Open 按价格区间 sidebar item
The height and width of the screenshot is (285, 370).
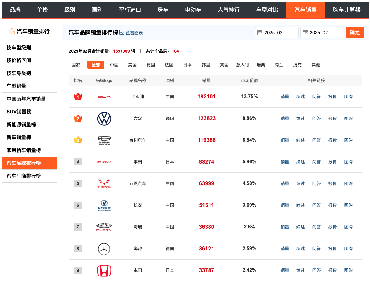click(29, 60)
